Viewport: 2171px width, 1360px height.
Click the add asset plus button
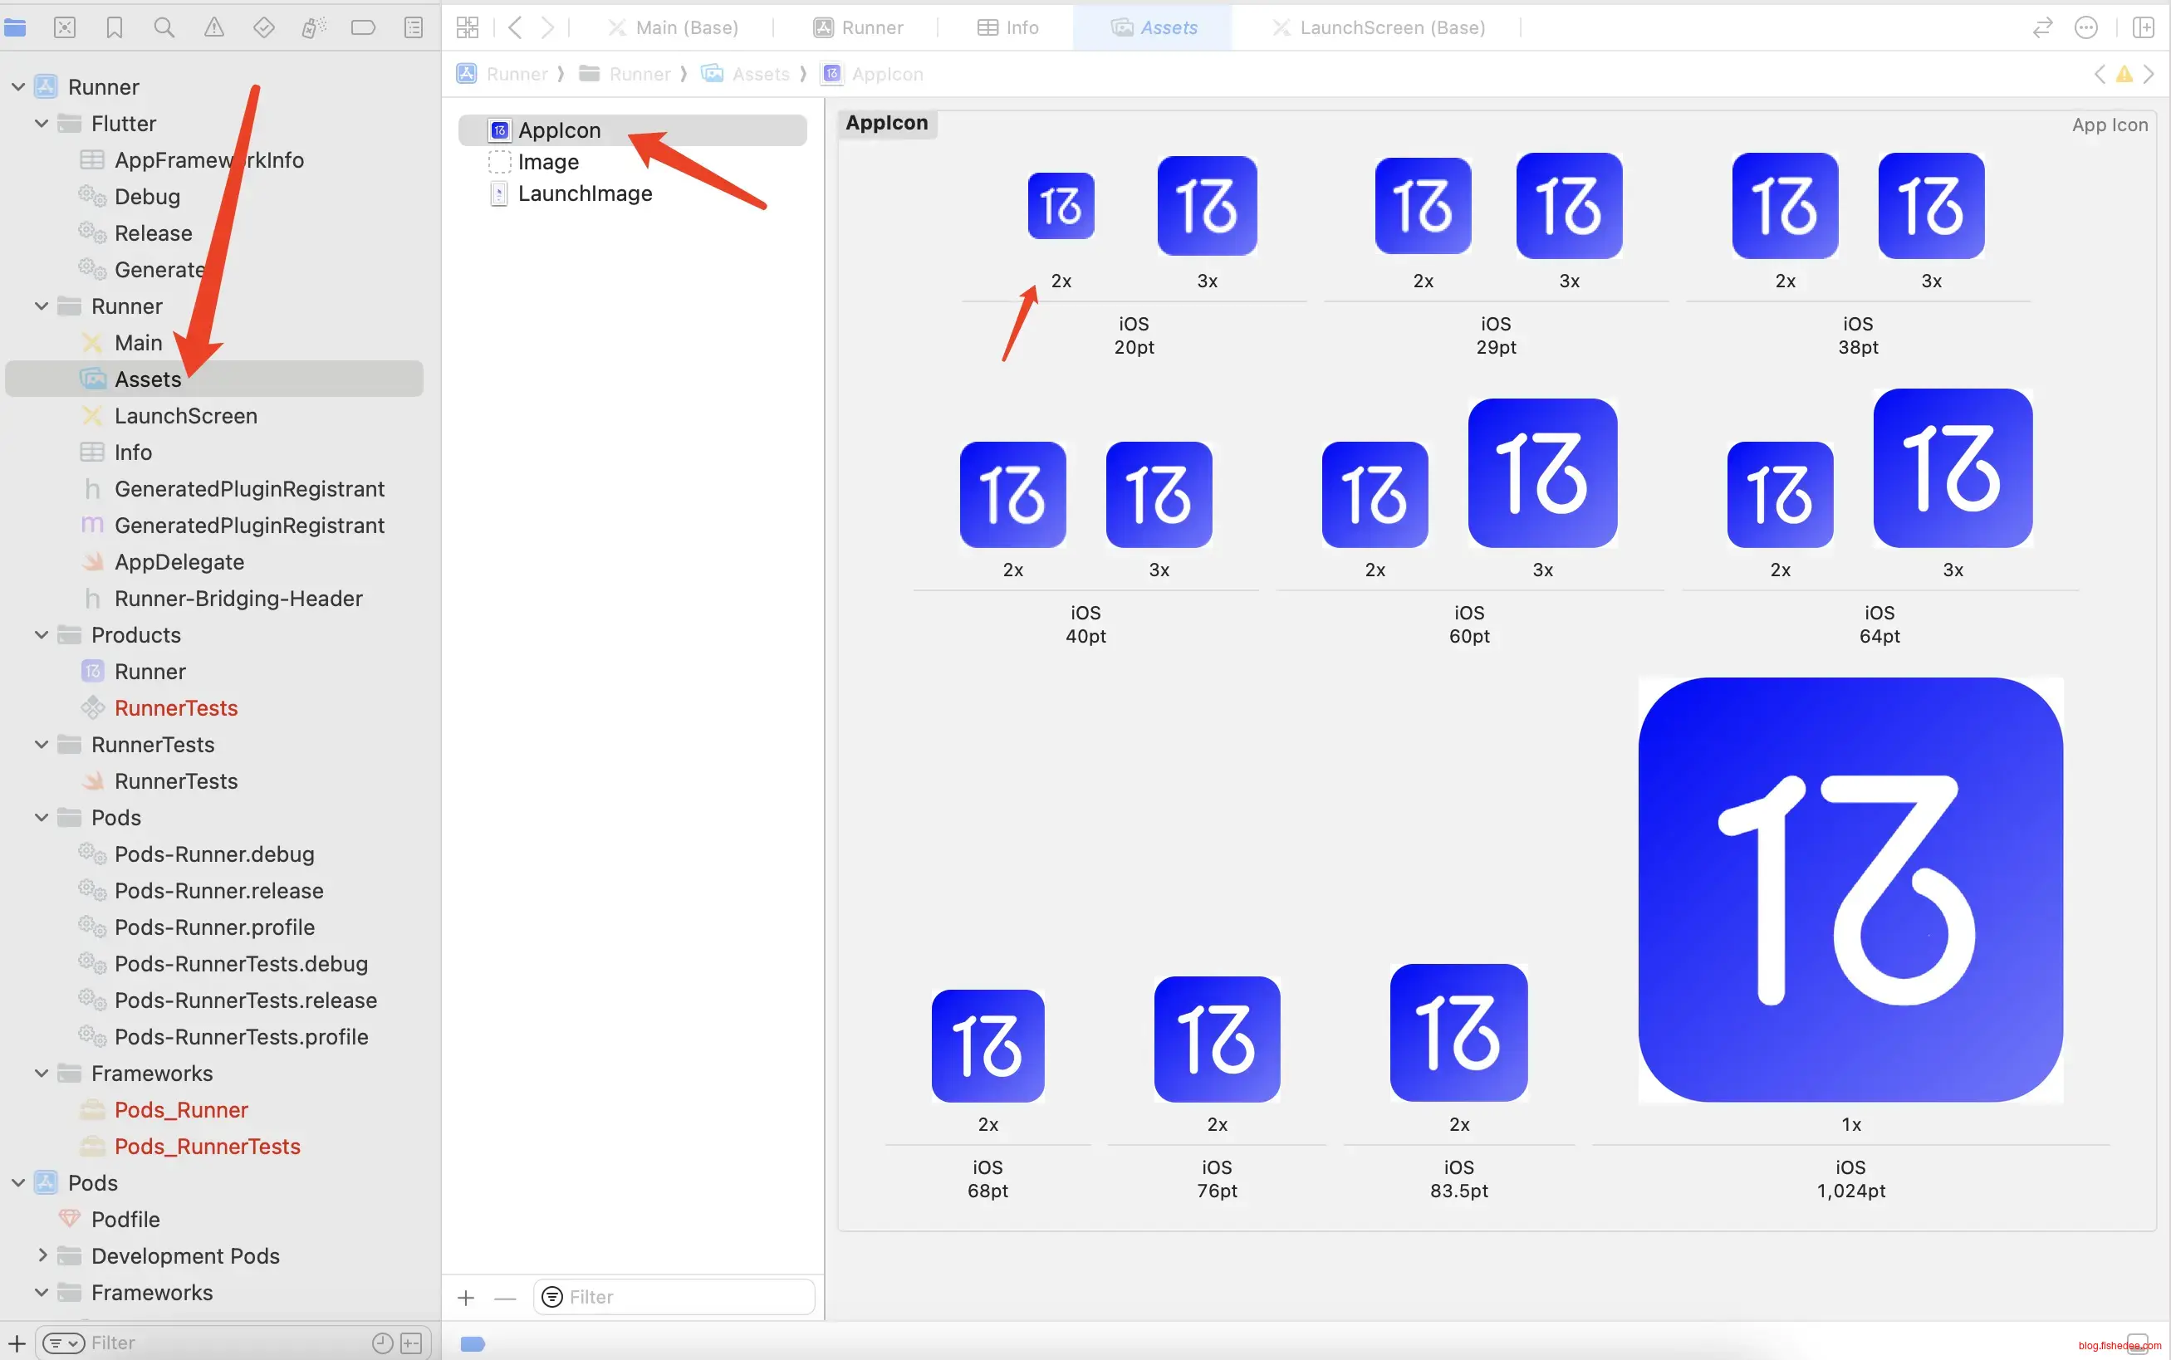(x=466, y=1297)
